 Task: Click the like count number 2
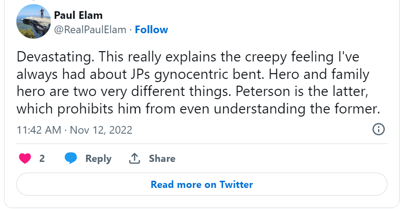(42, 158)
